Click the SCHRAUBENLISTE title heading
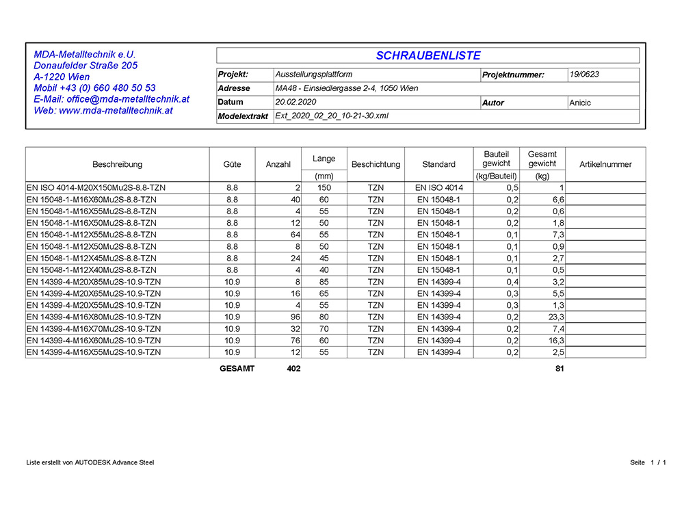684x513 pixels. pos(428,55)
